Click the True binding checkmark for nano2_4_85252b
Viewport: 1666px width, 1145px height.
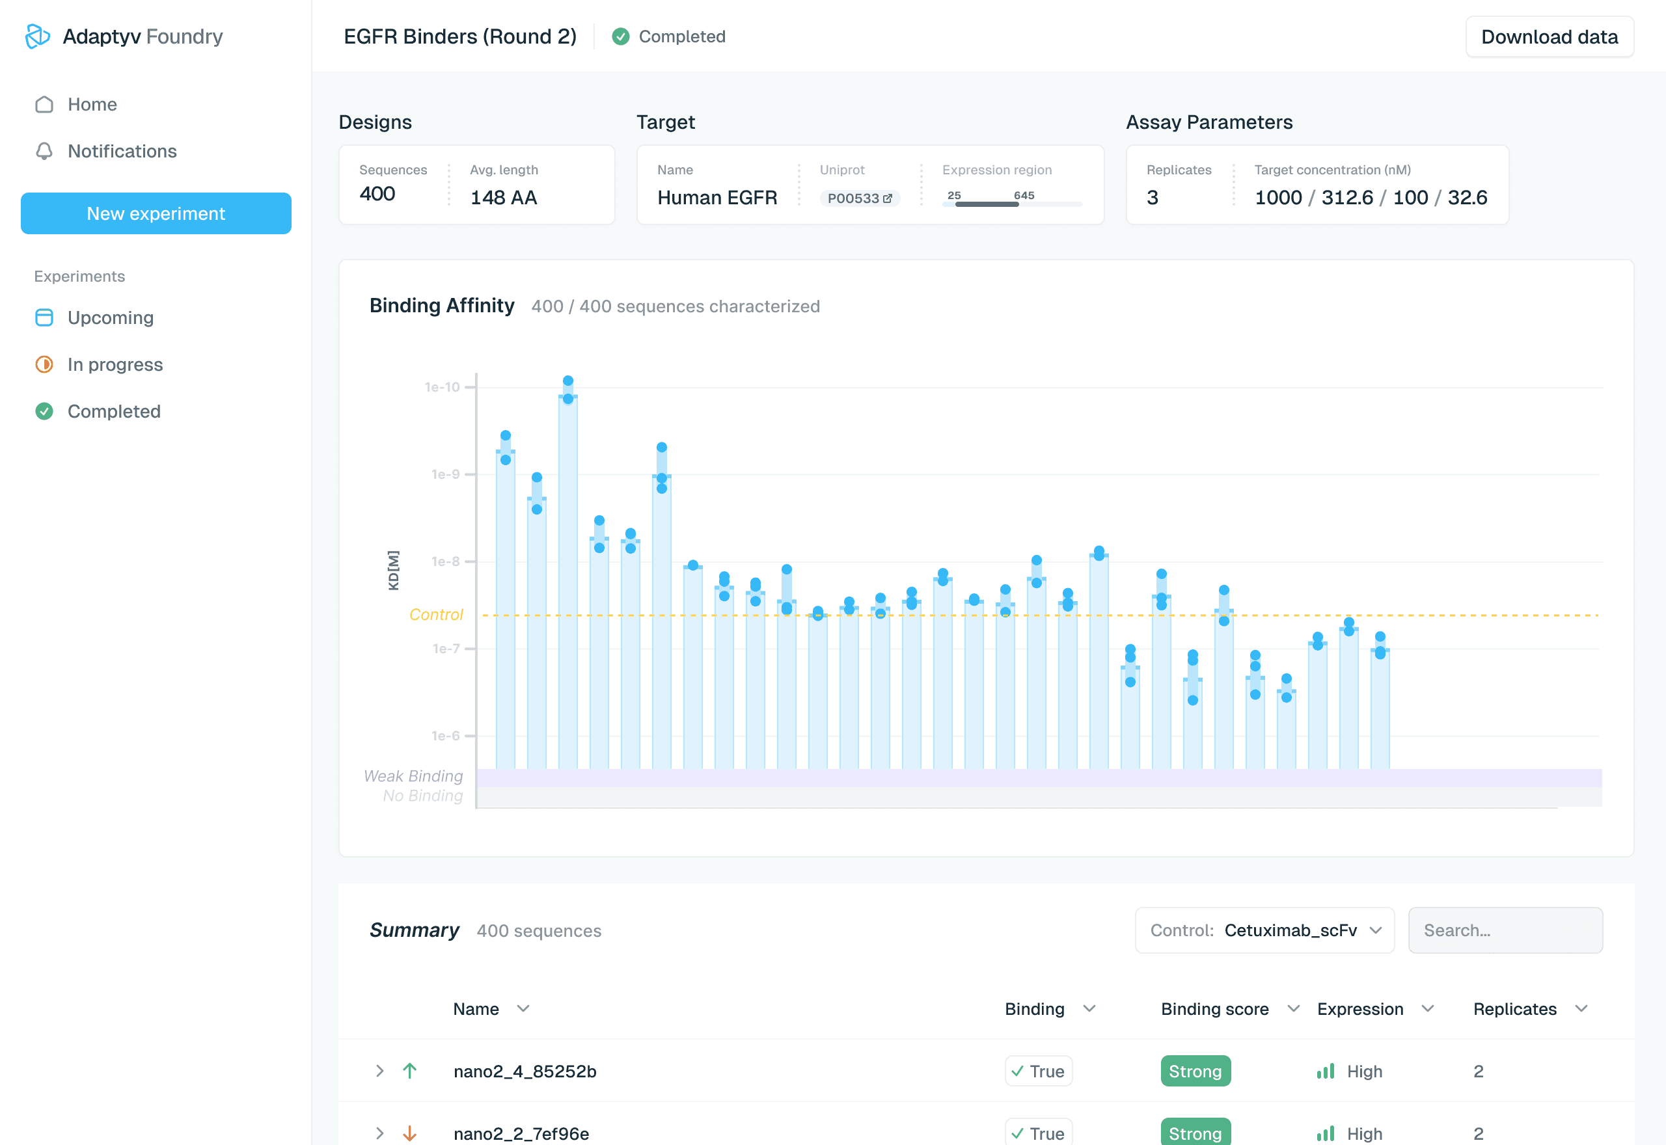(x=1037, y=1071)
